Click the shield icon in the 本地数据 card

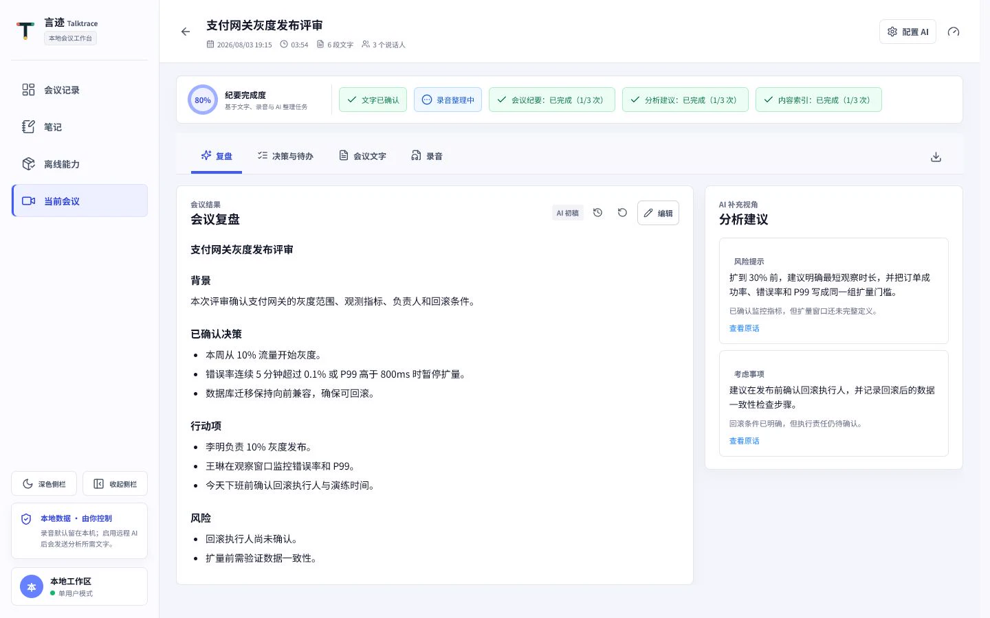pyautogui.click(x=26, y=519)
